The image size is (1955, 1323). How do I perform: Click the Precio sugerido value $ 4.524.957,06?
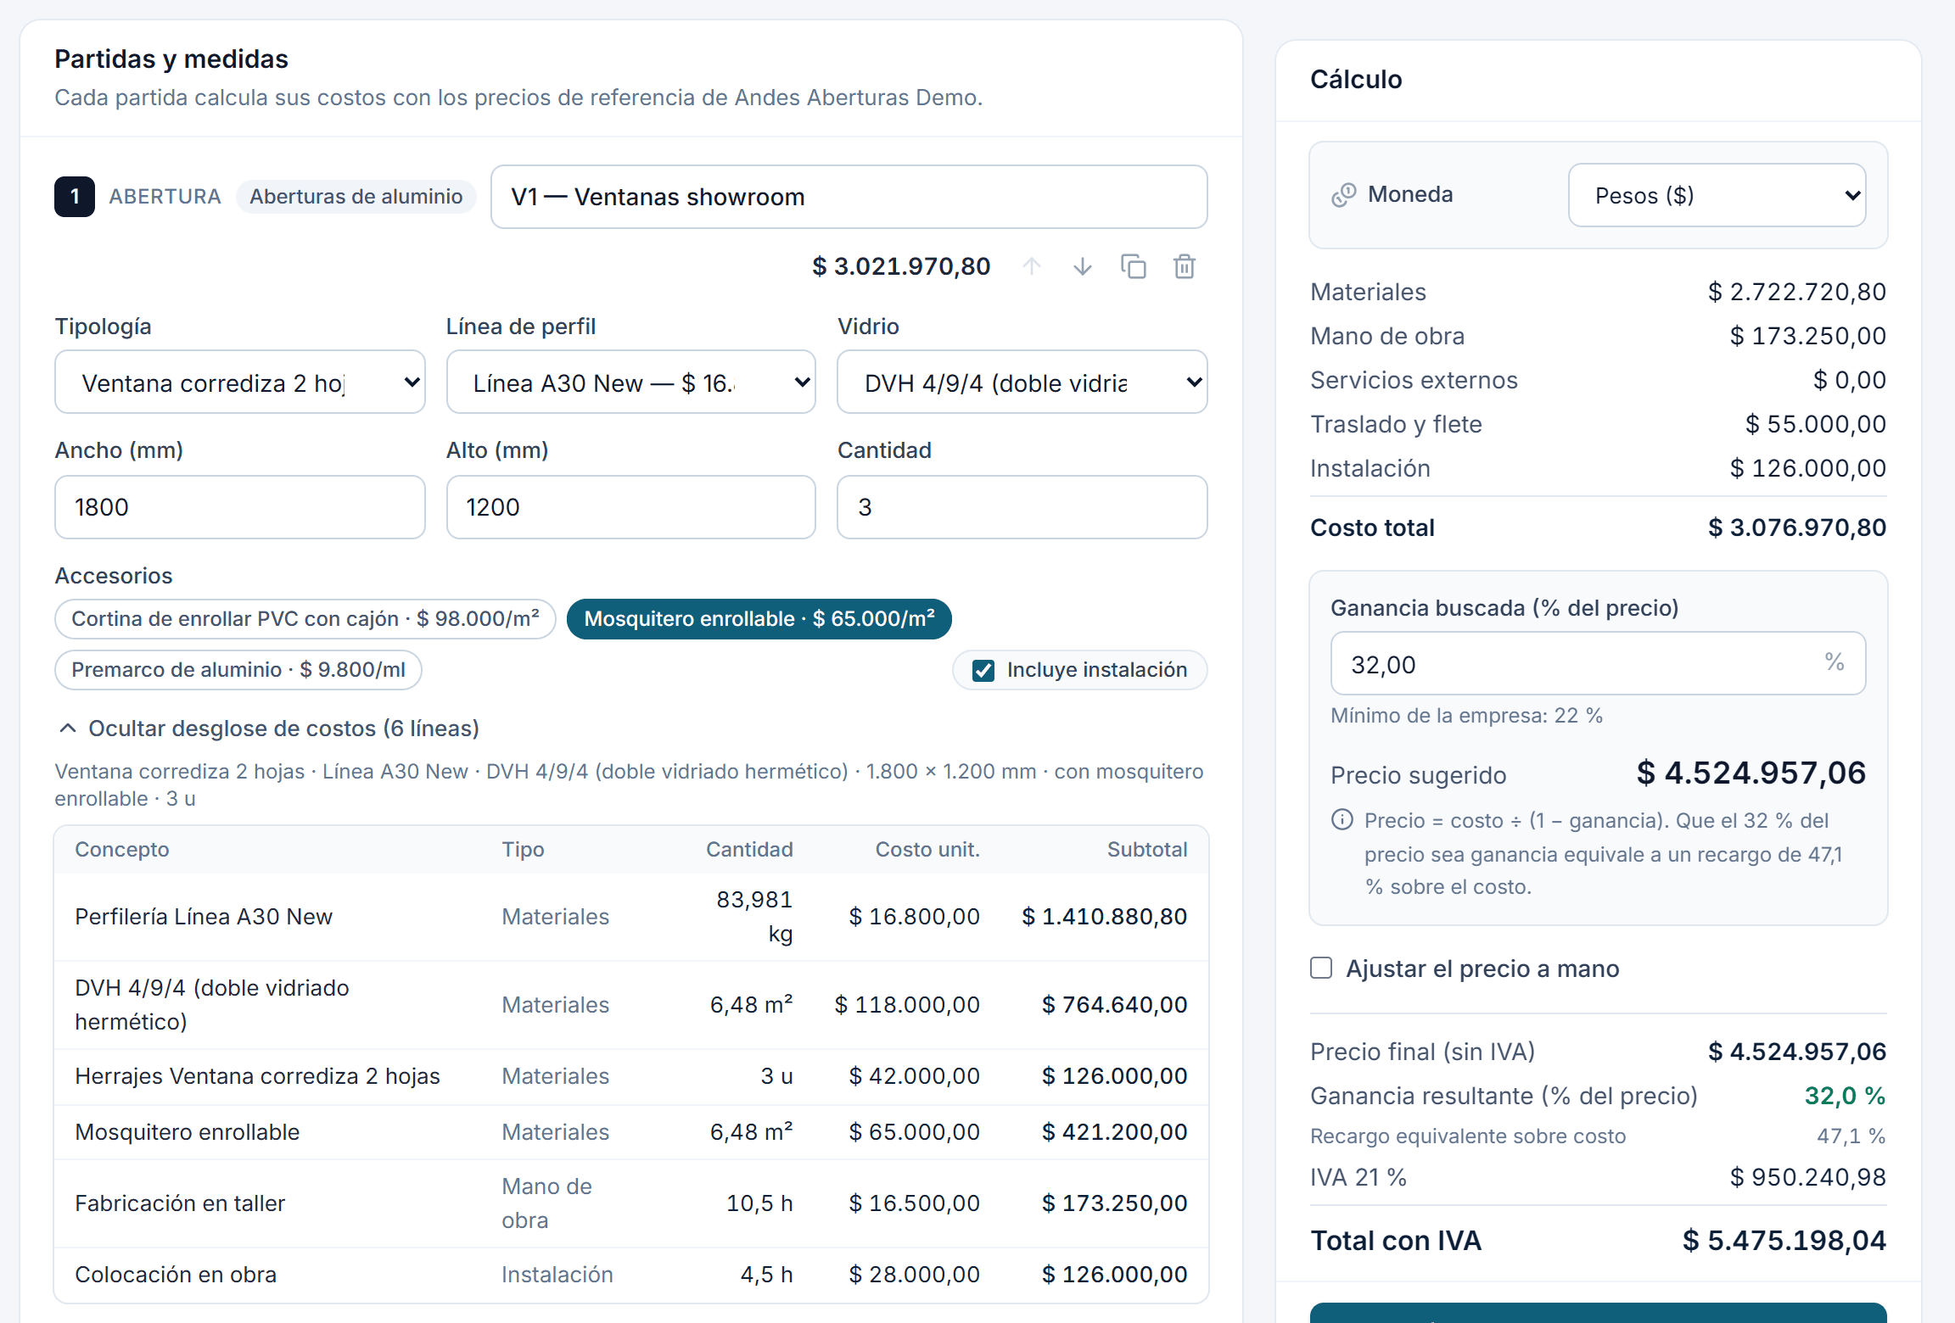tap(1751, 773)
